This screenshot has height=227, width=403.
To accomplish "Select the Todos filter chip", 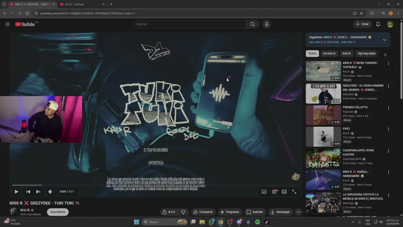I will (312, 54).
